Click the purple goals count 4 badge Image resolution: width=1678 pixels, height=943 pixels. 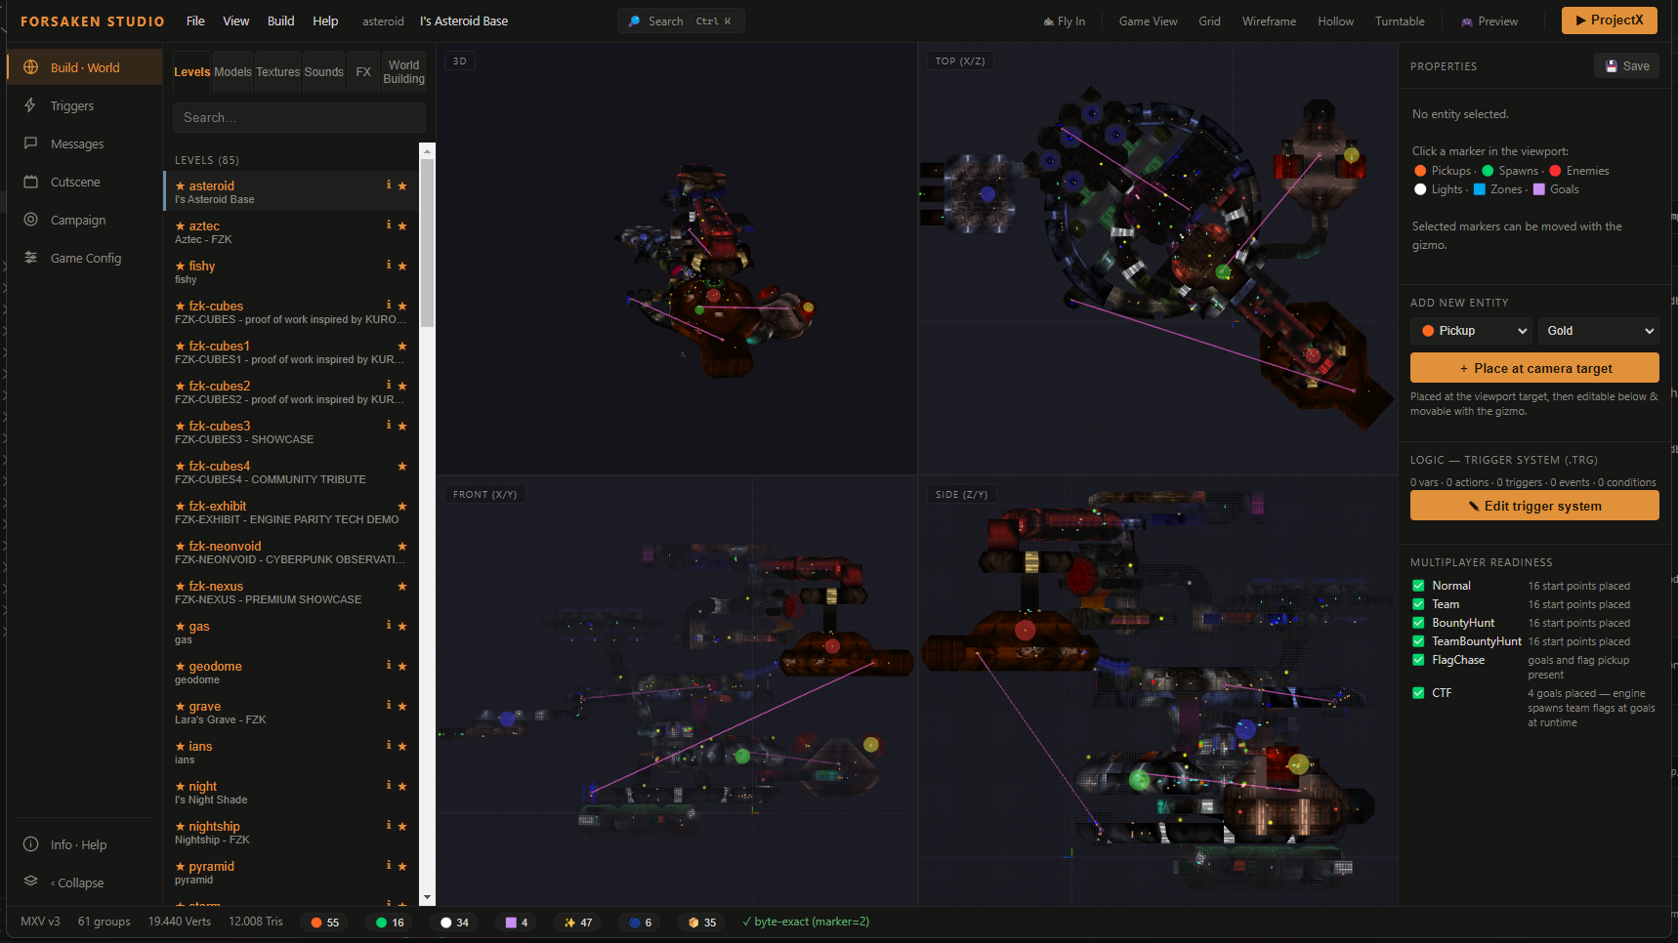517,922
